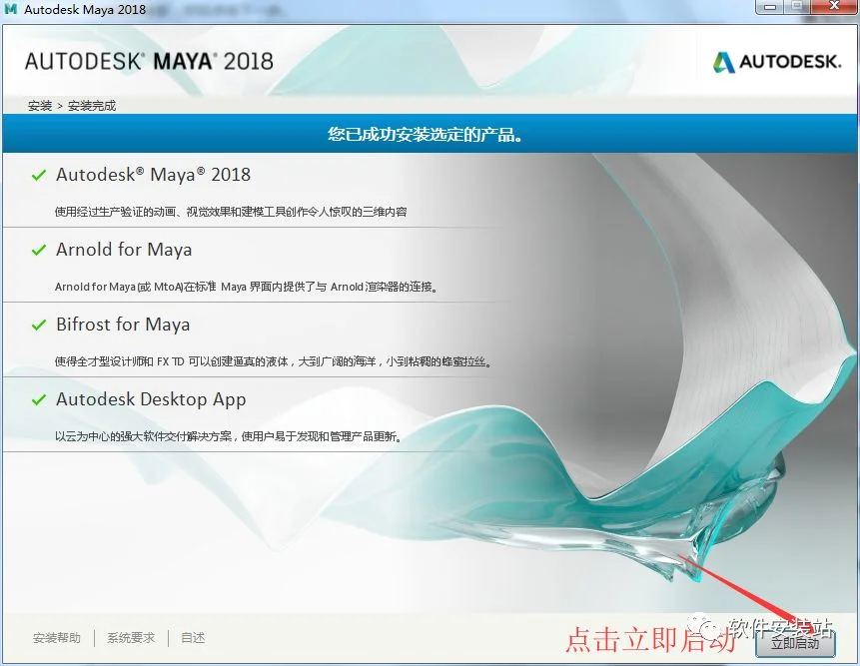Click the green checkmark beside Autodesk Maya 2018
This screenshot has width=860, height=666.
click(39, 176)
